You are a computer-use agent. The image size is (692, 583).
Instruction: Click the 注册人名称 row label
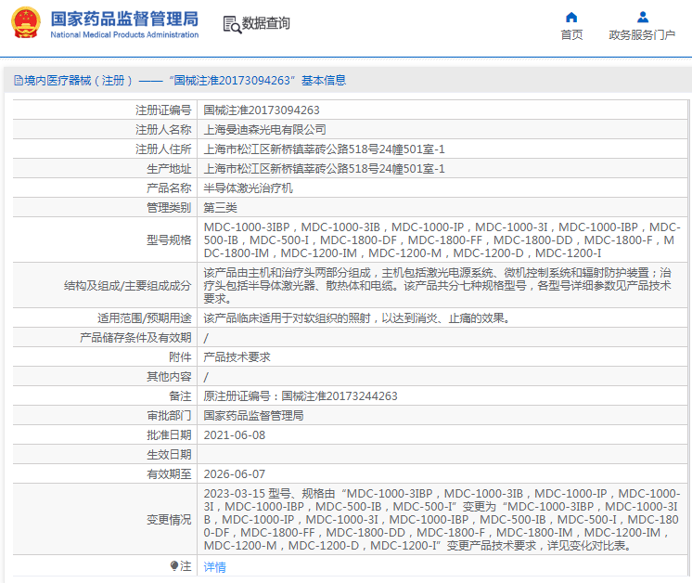[163, 130]
